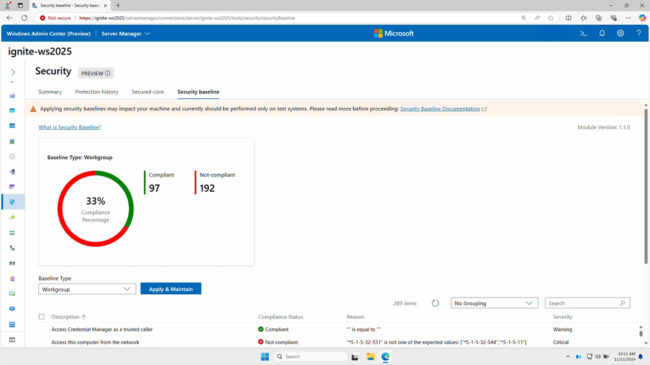This screenshot has width=650, height=365.
Task: Click the browser address bar URL
Action: point(187,18)
